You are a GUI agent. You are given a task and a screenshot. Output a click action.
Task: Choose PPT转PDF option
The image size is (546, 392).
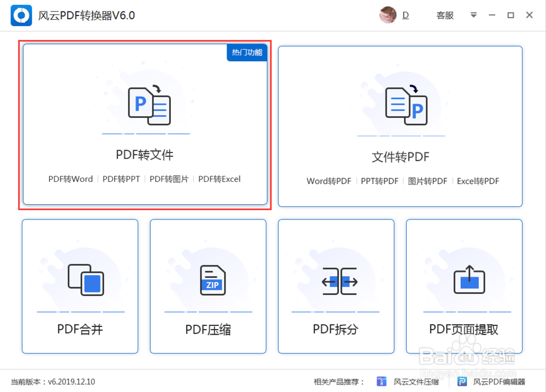tap(379, 181)
